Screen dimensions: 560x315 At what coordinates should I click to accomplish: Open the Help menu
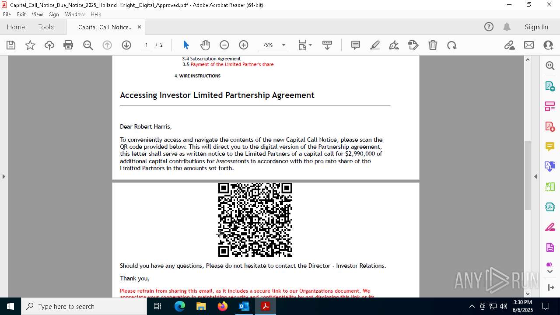pos(96,14)
